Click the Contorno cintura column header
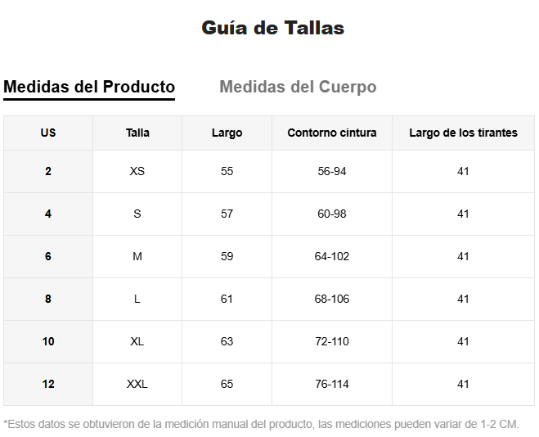Screen dimensions: 539x437 pos(332,133)
